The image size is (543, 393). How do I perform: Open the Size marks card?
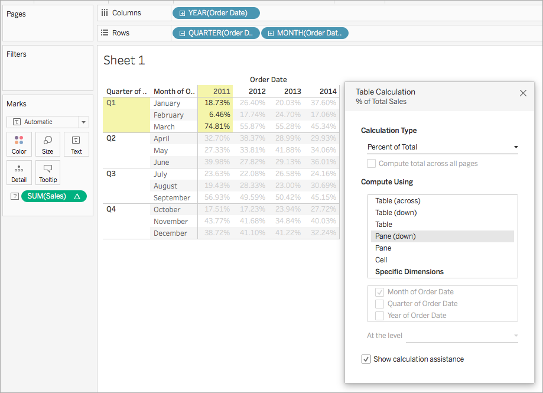pyautogui.click(x=47, y=144)
